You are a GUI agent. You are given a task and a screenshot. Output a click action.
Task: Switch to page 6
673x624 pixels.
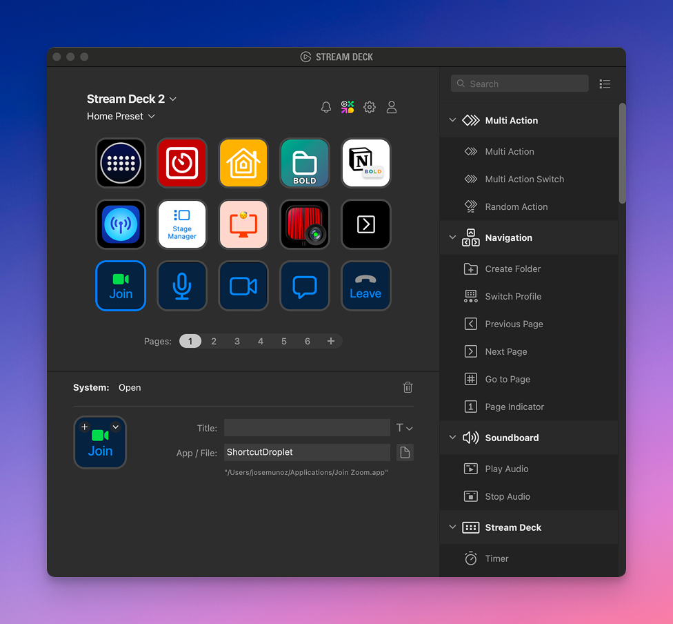click(307, 340)
